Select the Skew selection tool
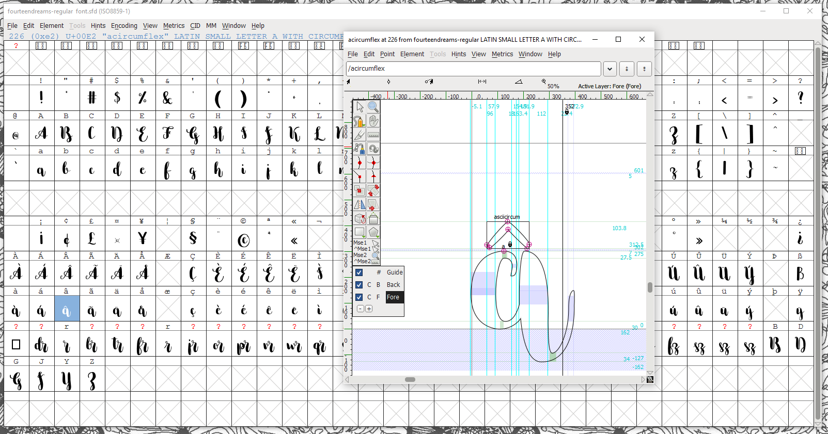The height and width of the screenshot is (434, 828). click(373, 204)
